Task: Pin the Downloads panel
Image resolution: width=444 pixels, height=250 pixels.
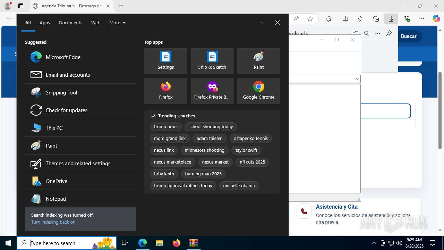Action: [x=389, y=33]
